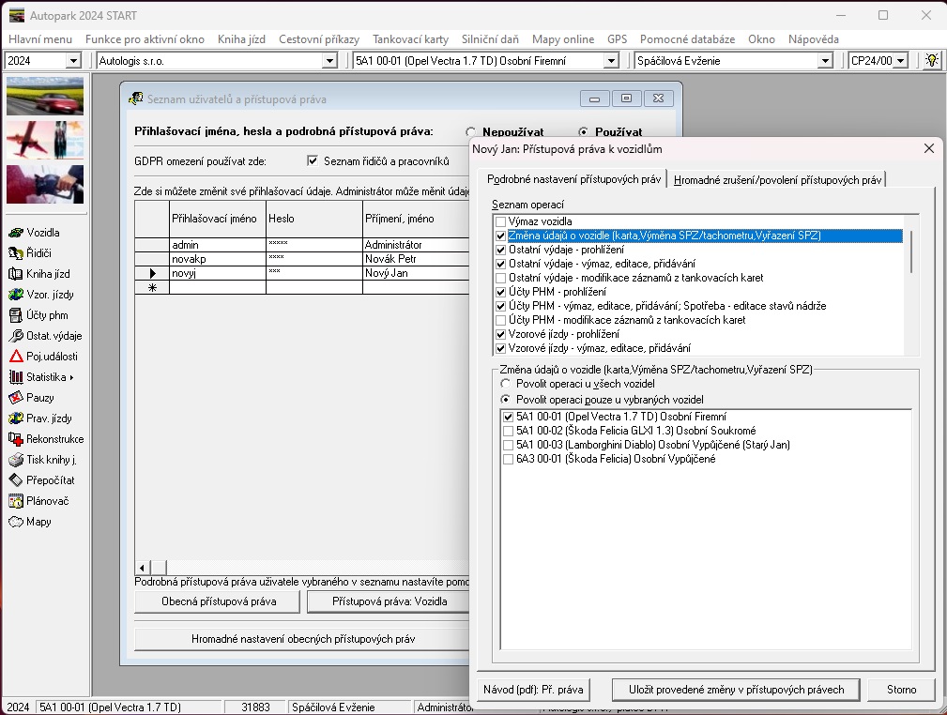Select the Nepoužívat radio option
947x715 pixels.
[470, 131]
